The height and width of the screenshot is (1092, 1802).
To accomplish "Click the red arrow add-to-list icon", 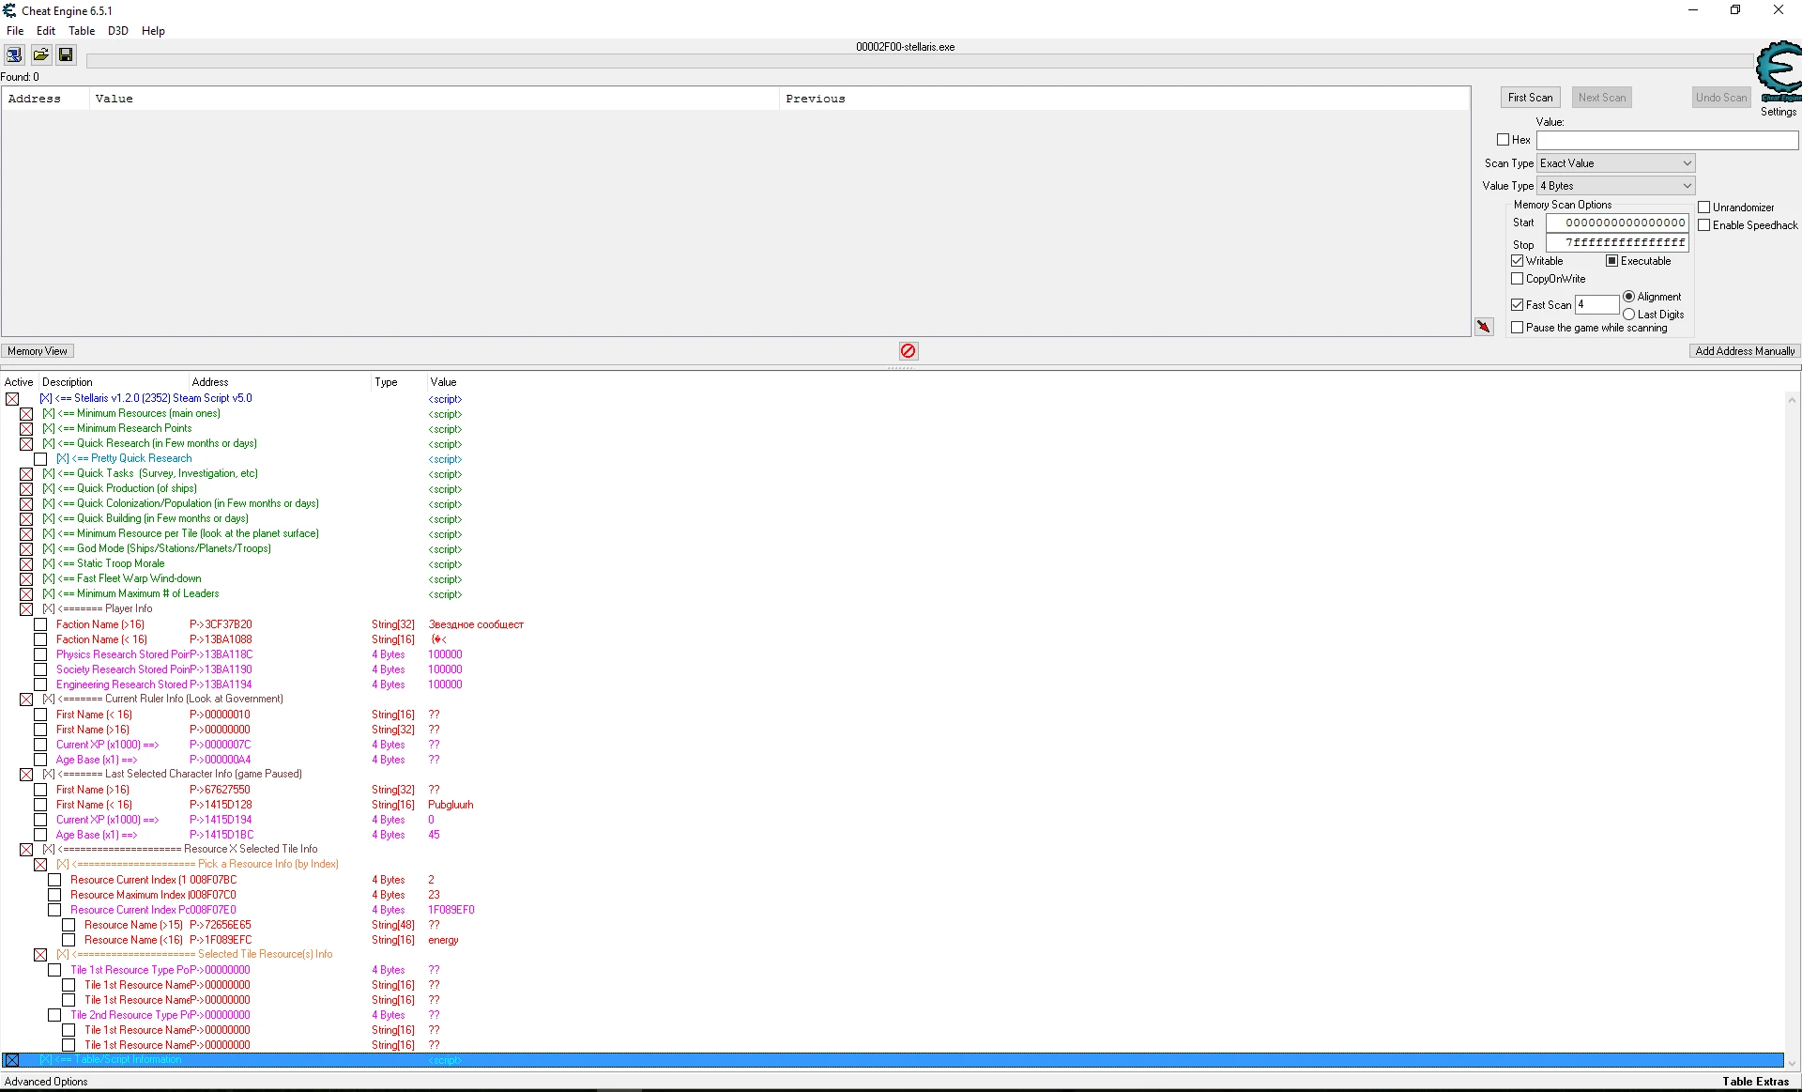I will click(1483, 327).
